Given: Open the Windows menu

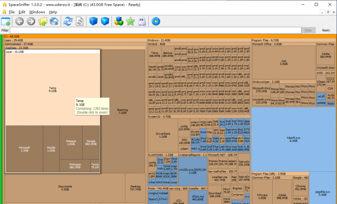Looking at the screenshot, I should pyautogui.click(x=37, y=12).
